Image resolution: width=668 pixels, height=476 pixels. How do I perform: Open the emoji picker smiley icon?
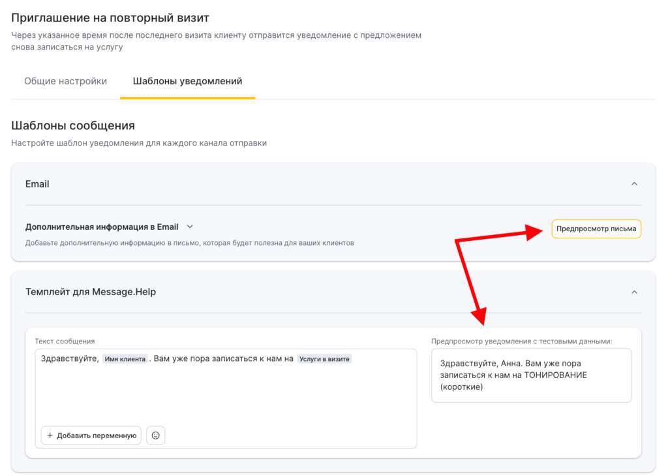pyautogui.click(x=155, y=436)
